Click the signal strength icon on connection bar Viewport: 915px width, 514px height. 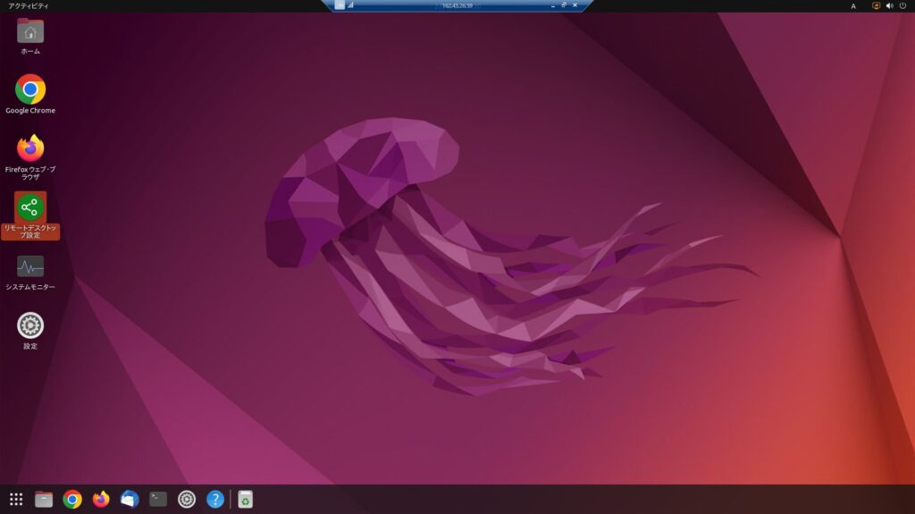(350, 5)
